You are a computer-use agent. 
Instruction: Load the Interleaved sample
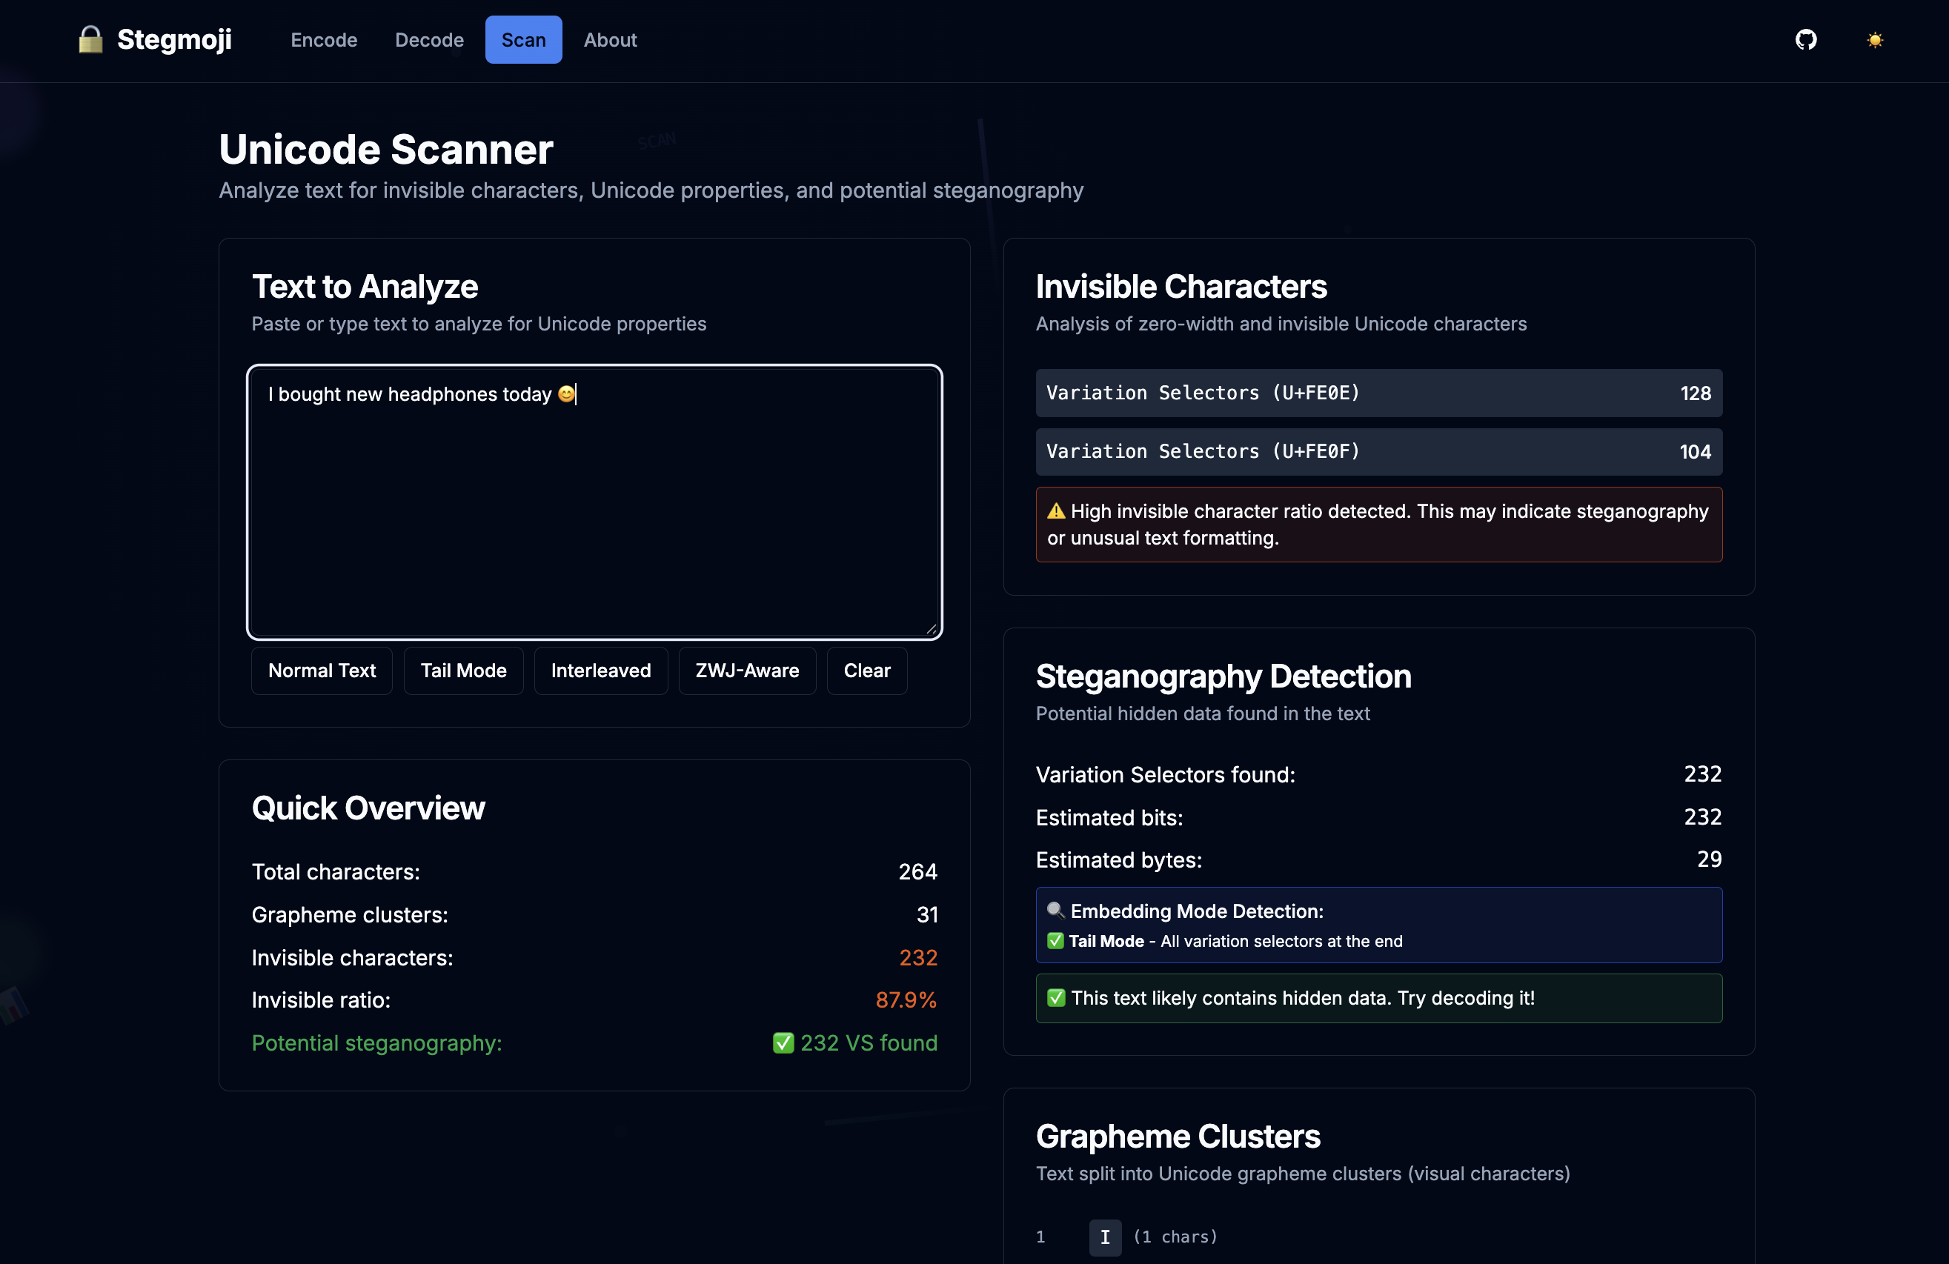[x=601, y=671]
